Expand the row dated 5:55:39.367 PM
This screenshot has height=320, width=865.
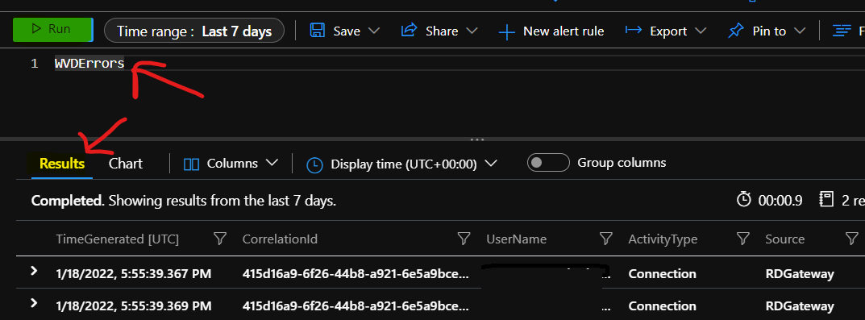click(34, 271)
